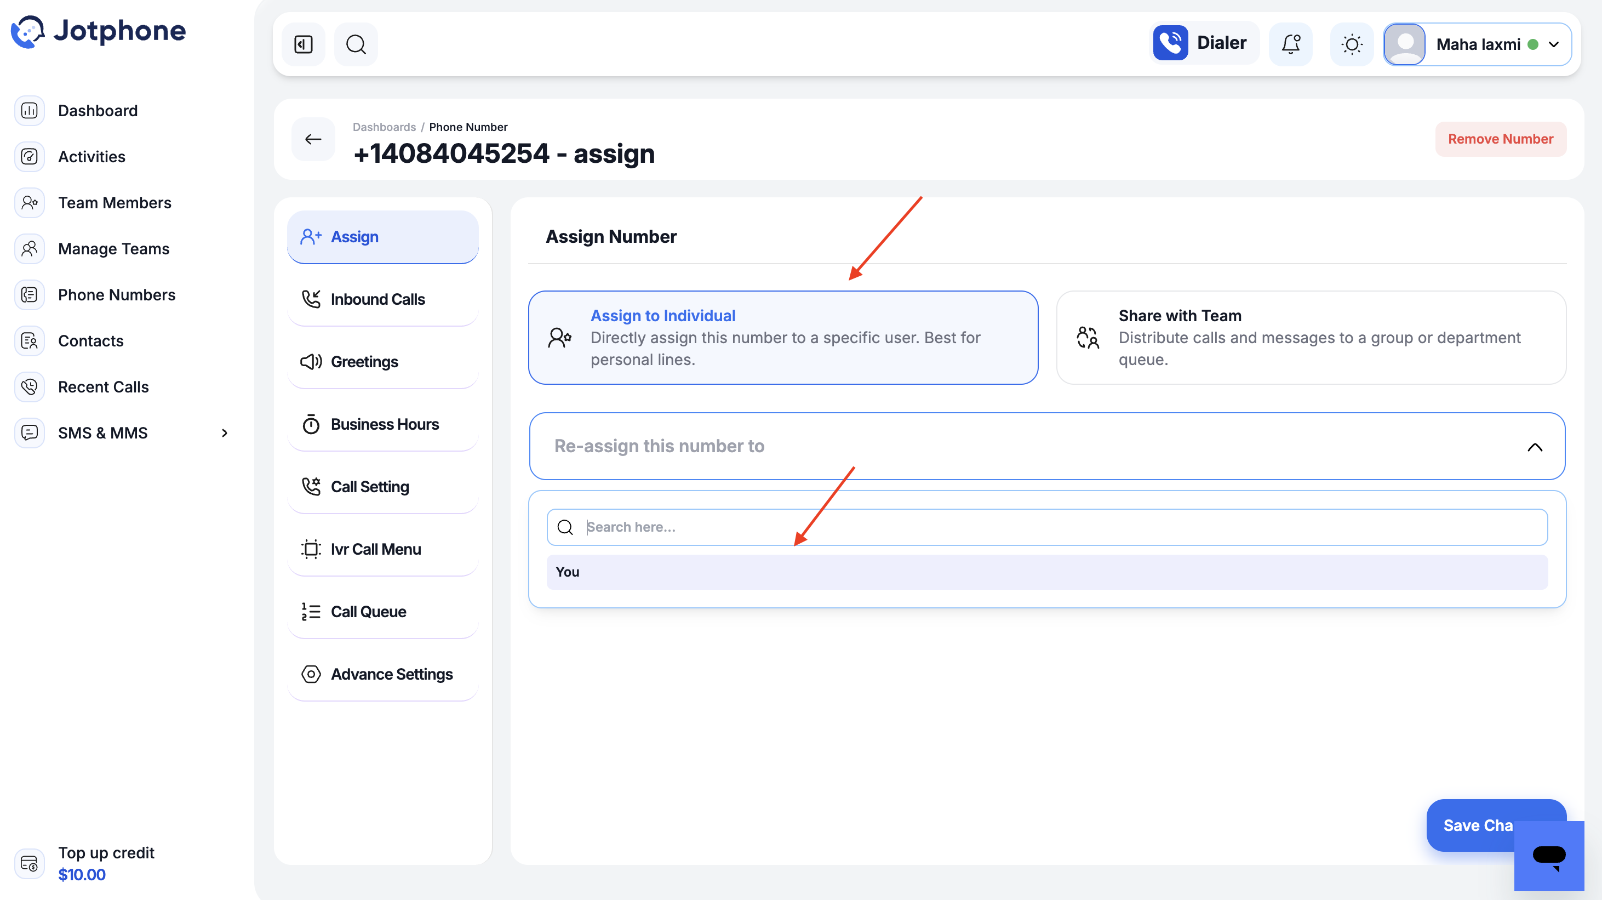Go to Manage Teams page

[114, 249]
